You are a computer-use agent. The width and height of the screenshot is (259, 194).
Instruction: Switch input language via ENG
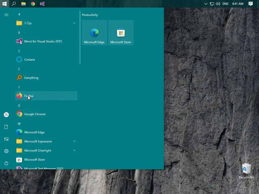225,4
